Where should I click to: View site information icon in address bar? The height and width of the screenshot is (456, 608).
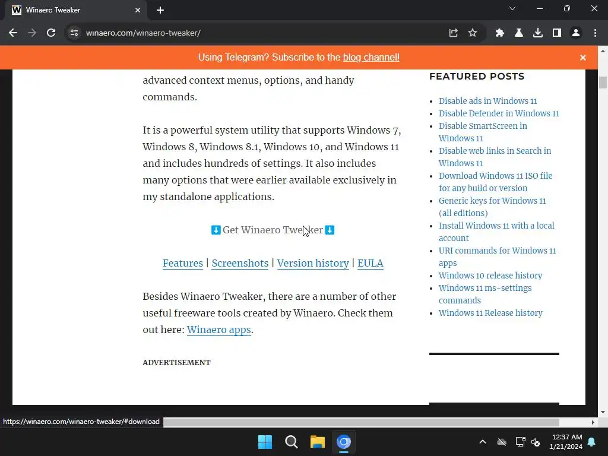pos(74,33)
